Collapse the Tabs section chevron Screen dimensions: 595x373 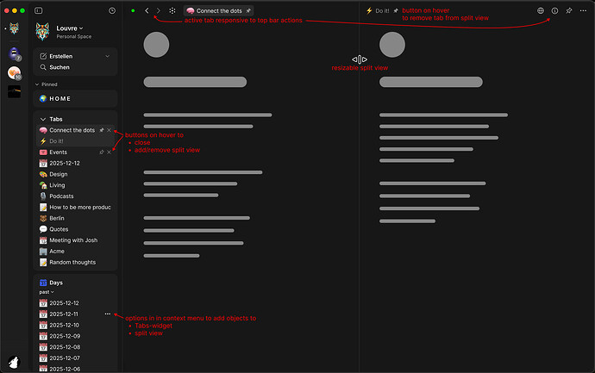coord(43,119)
